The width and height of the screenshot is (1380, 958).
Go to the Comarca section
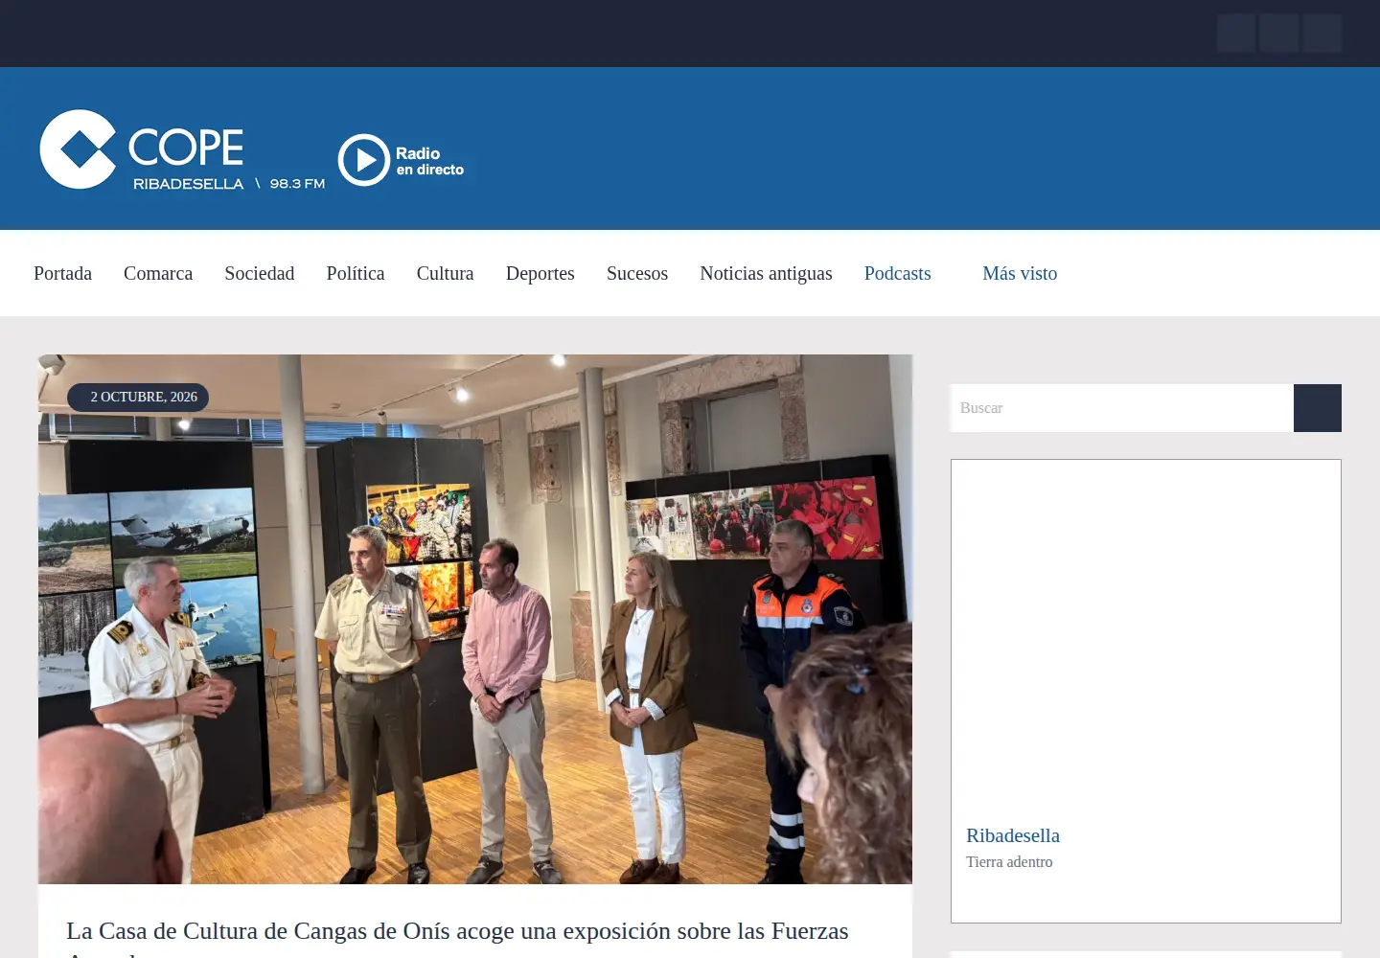158,273
